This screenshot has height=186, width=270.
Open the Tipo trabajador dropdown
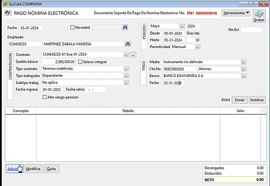pyautogui.click(x=126, y=76)
